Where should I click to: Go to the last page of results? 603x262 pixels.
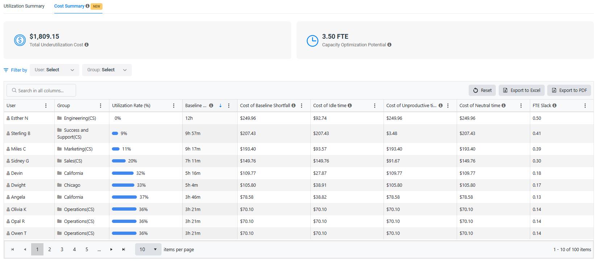coord(123,249)
